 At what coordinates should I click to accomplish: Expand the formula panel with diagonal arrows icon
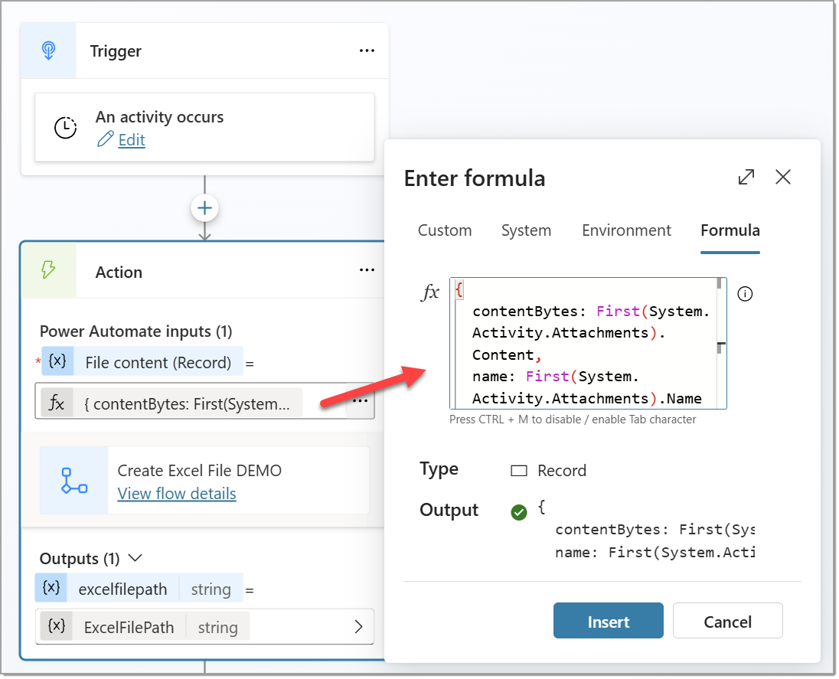(746, 178)
